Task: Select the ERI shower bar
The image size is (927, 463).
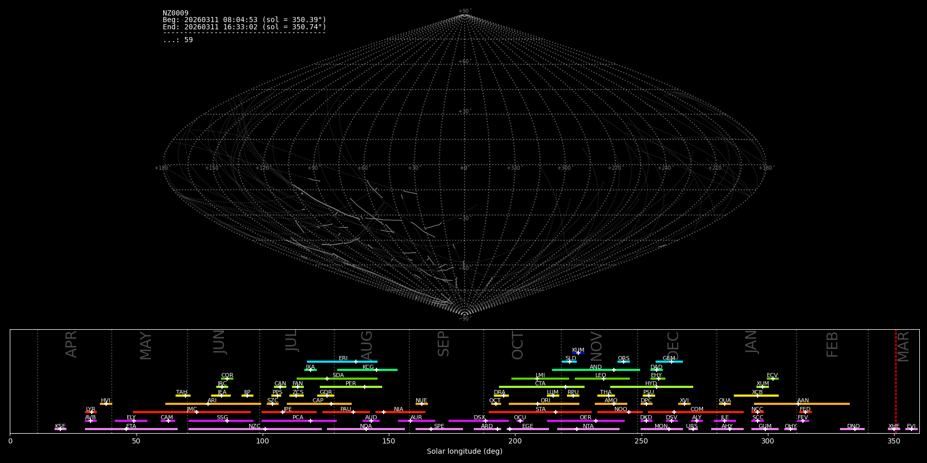Action: click(x=342, y=362)
